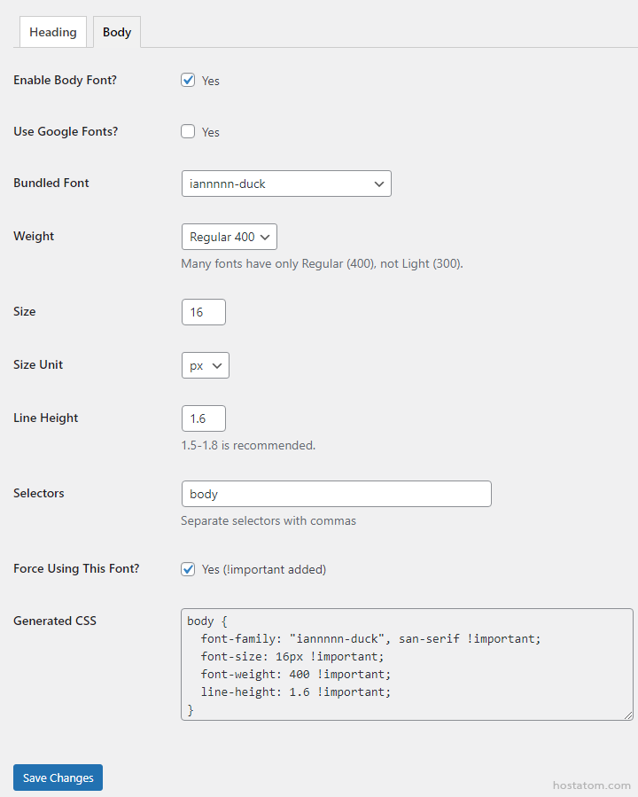
Task: Click inside the Generated CSS textarea
Action: 406,664
